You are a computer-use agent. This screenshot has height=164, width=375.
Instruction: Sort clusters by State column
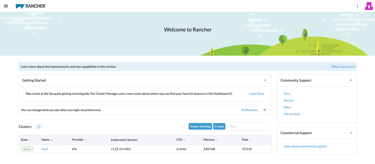(26, 140)
